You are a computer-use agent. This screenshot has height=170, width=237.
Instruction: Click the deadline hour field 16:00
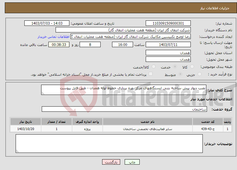[x=123, y=44]
